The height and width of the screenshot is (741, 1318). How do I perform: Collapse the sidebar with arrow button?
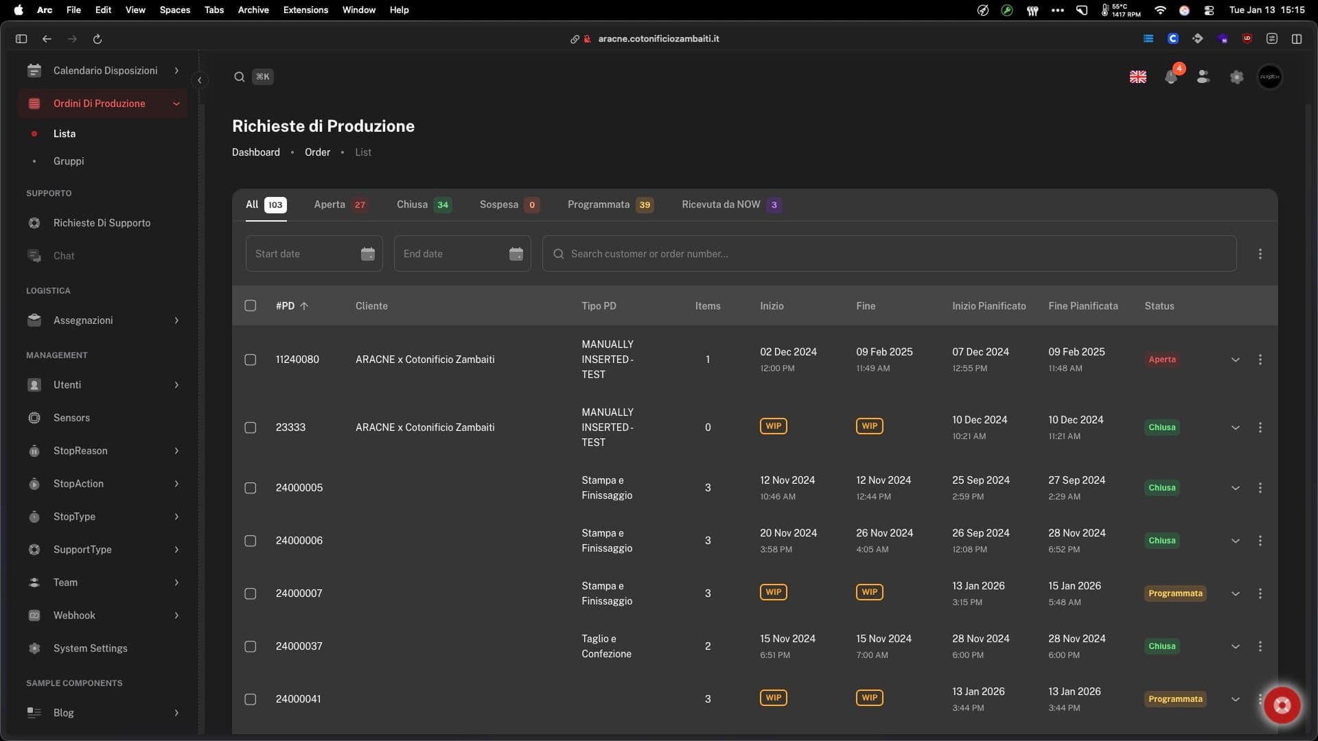point(199,80)
